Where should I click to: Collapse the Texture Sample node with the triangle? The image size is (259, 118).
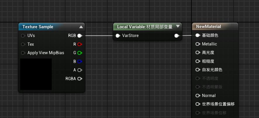pyautogui.click(x=81, y=27)
